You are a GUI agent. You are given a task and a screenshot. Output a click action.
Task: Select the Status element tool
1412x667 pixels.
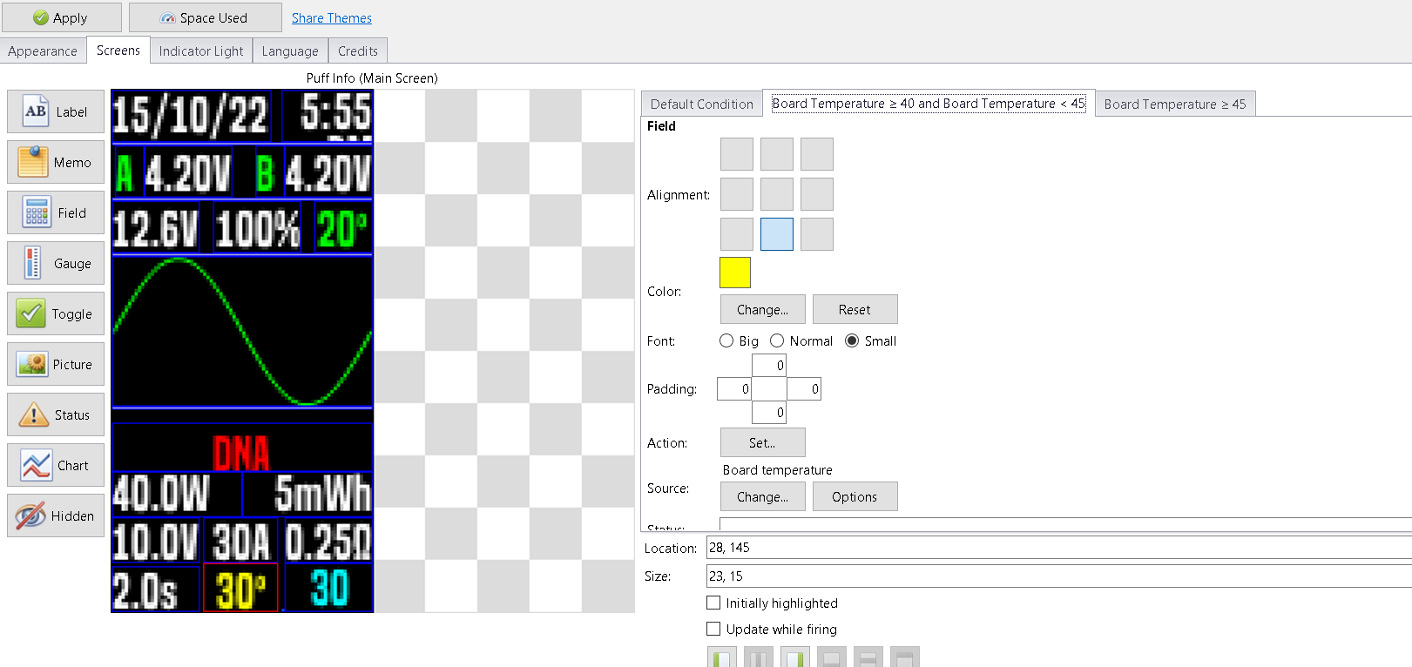coord(56,415)
